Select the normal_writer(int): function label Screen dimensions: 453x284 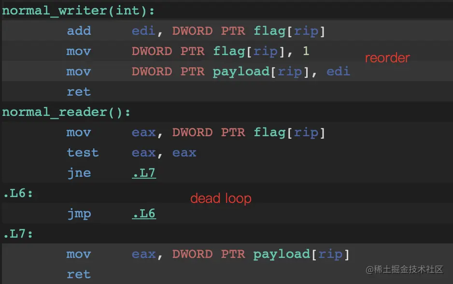click(78, 11)
